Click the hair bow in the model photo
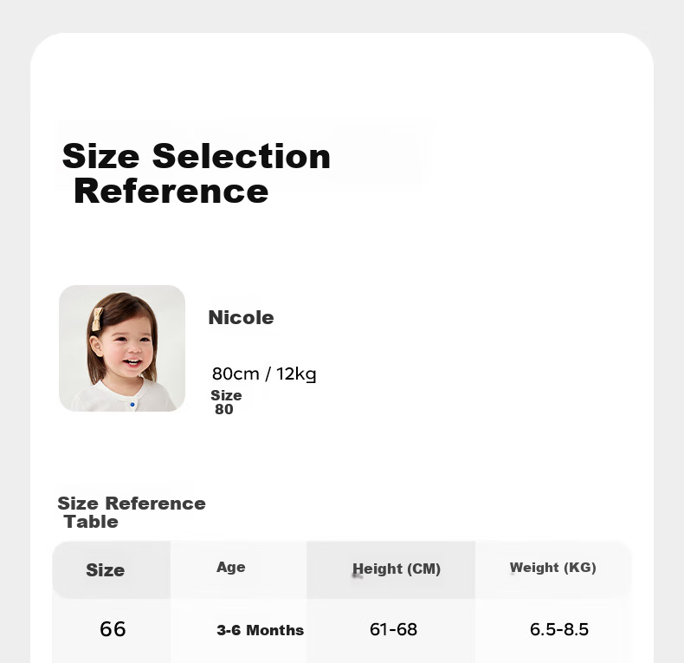 (97, 319)
